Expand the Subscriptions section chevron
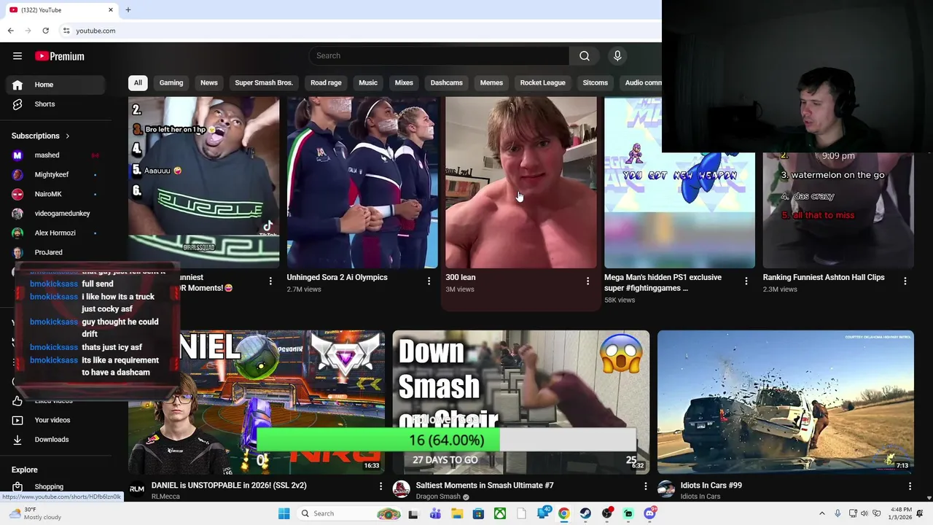The image size is (933, 525). 68,136
